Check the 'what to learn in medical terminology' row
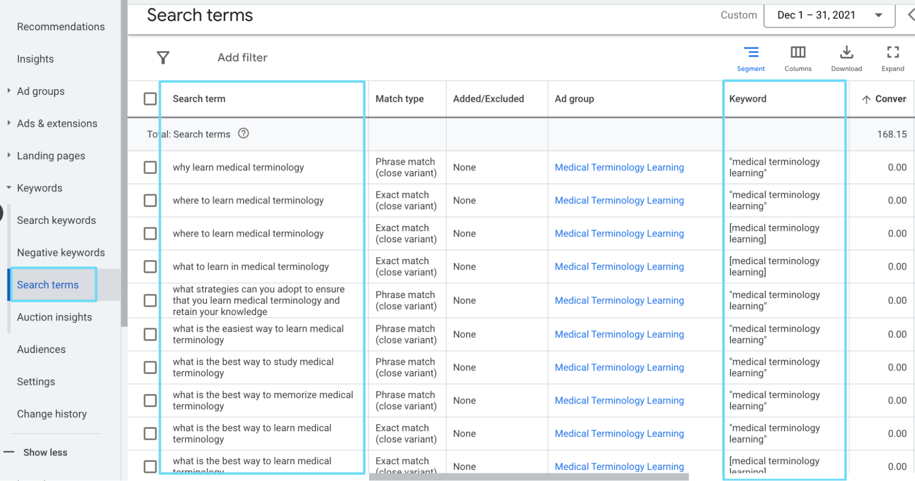915x481 pixels. pyautogui.click(x=150, y=267)
